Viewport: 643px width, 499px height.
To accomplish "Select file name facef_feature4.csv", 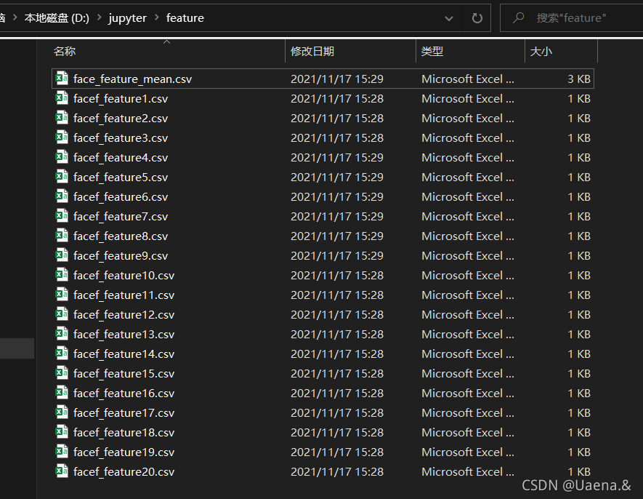I will pyautogui.click(x=121, y=158).
